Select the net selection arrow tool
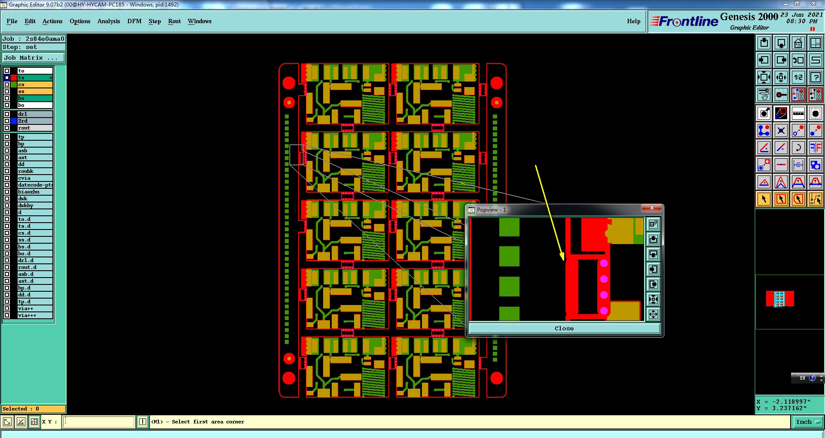 [816, 199]
